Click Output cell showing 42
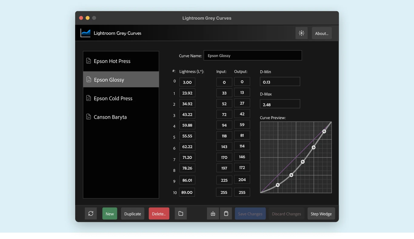This screenshot has width=414, height=239. point(242,114)
